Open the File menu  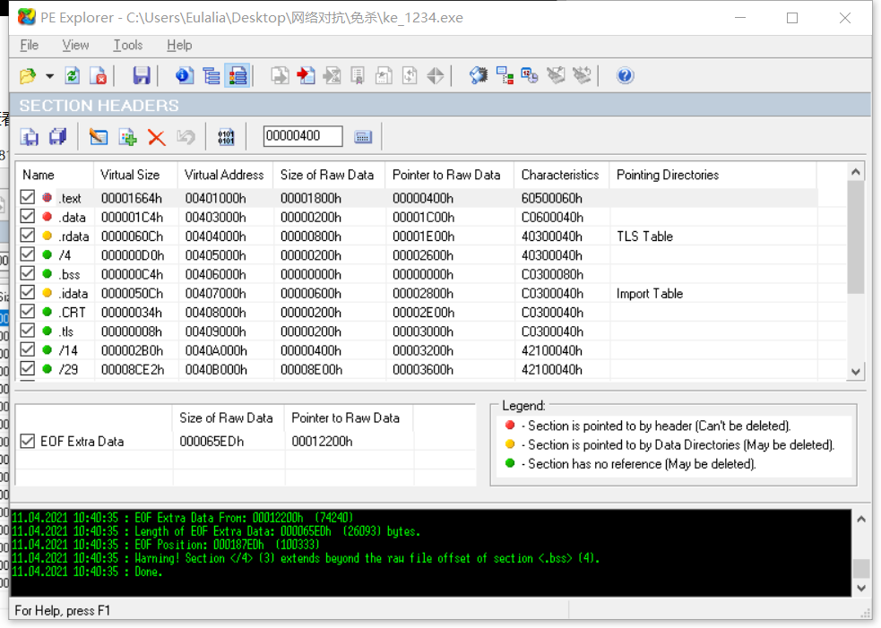30,45
